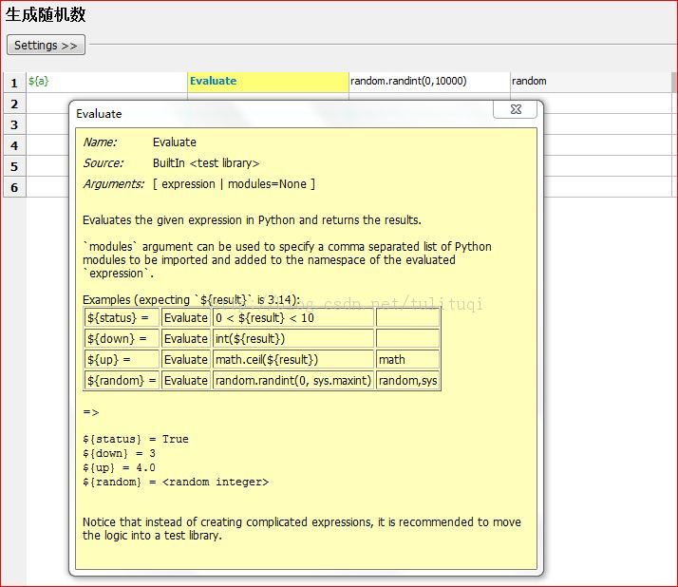Click the ${random} = example cell
The width and height of the screenshot is (678, 587).
click(x=122, y=381)
